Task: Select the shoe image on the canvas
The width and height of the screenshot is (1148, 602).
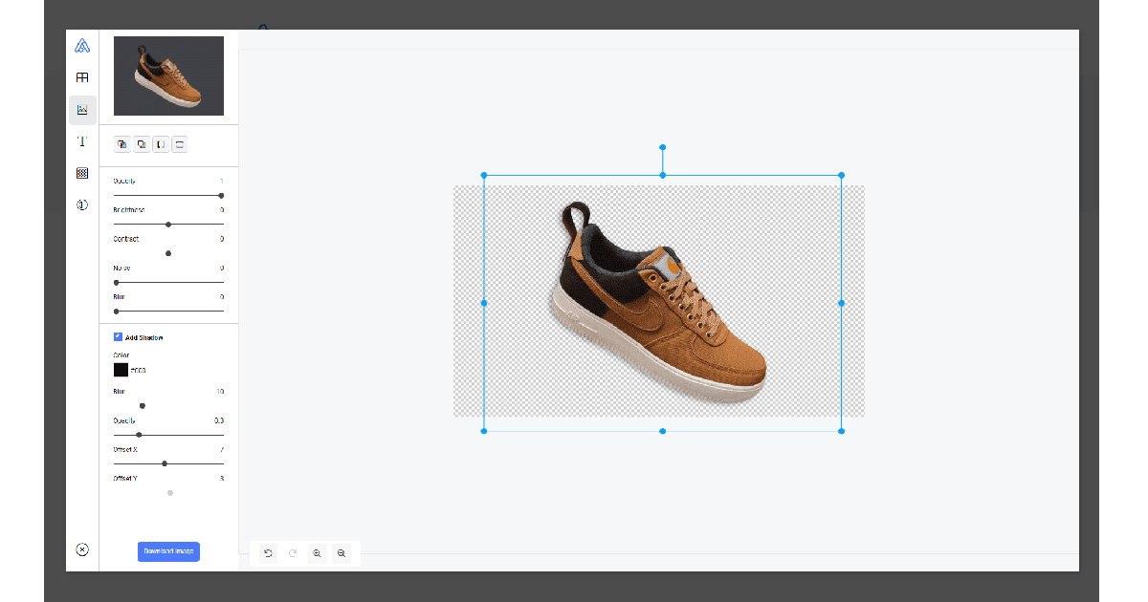Action: pos(660,302)
